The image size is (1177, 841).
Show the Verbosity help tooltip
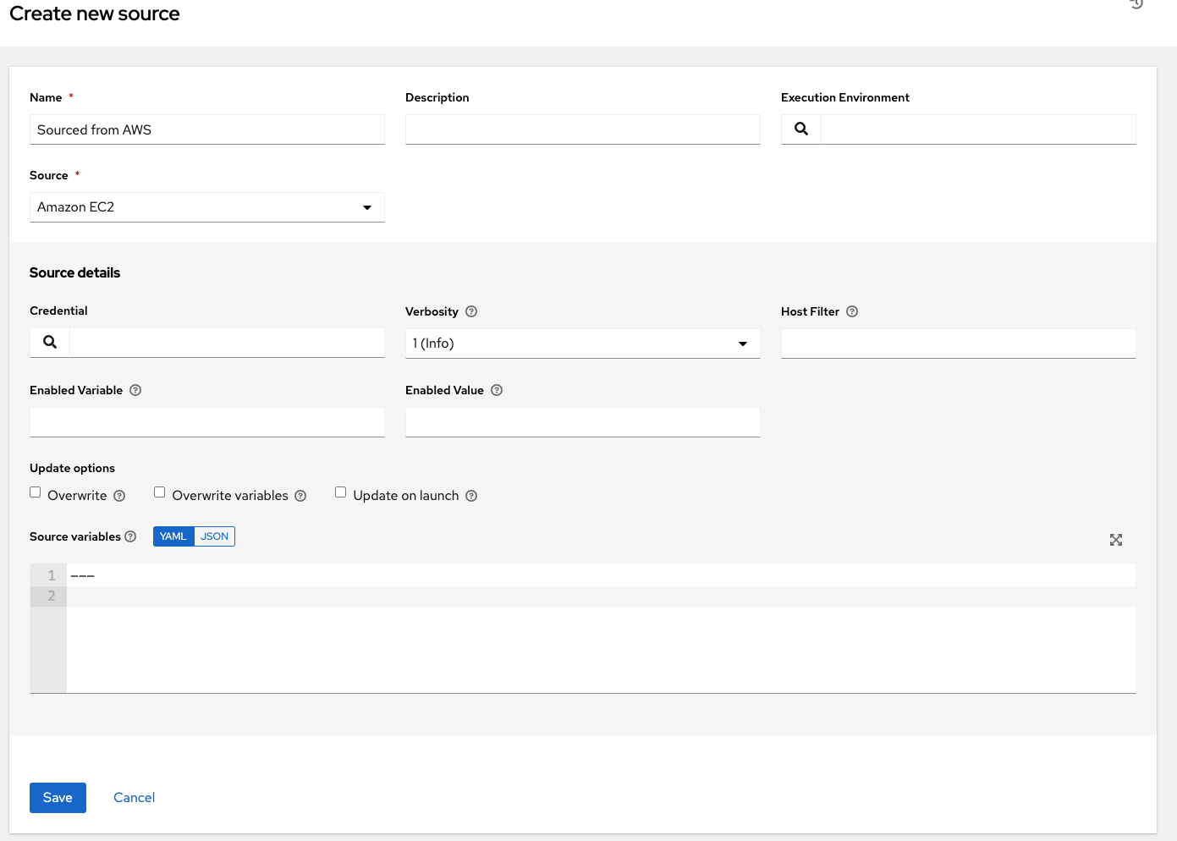[471, 311]
